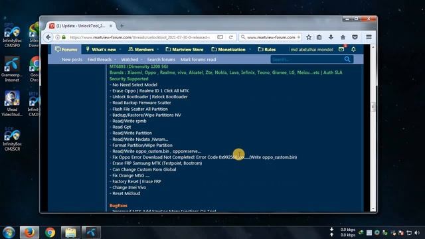Click the volume icon in system tray
This screenshot has height=239, width=425.
418,232
